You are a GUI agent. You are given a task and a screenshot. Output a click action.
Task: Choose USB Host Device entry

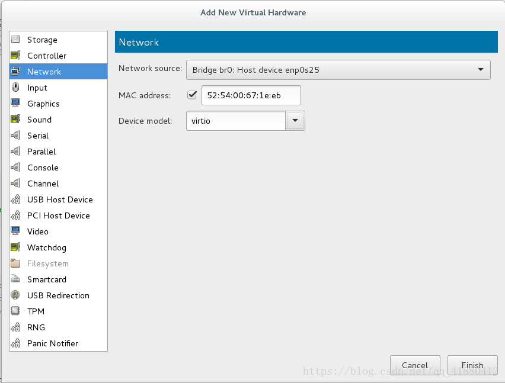58,199
